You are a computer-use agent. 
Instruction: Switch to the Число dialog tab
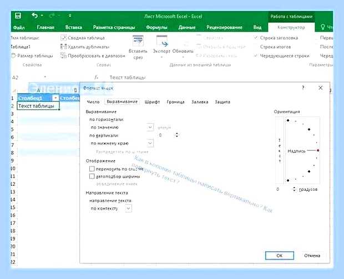coord(93,102)
